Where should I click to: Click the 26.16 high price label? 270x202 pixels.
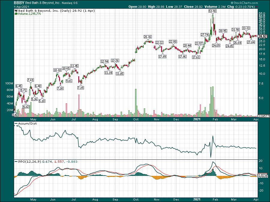coord(148,37)
